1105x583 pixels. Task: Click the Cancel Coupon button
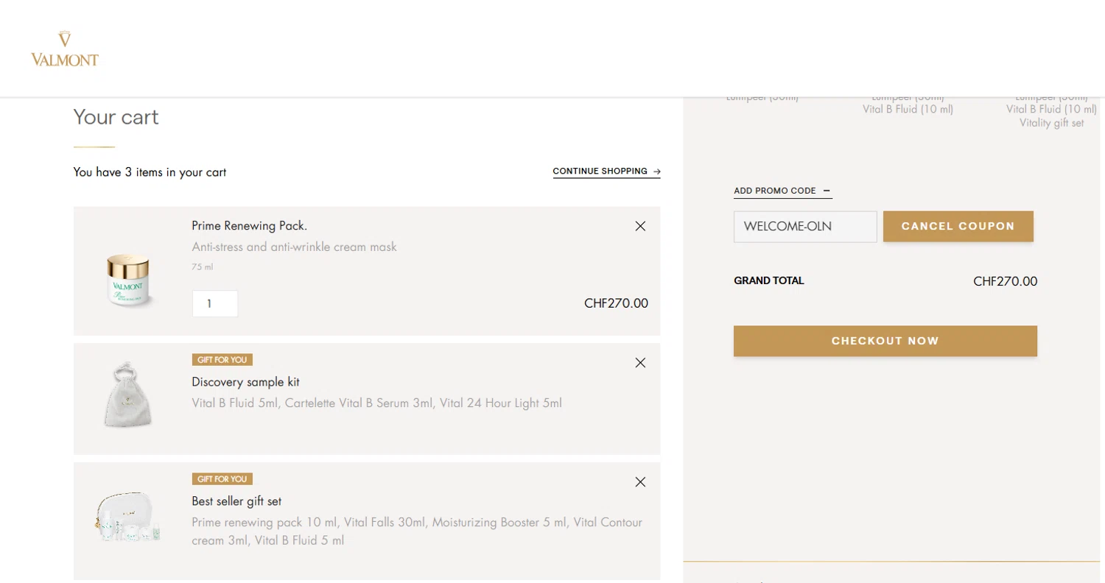pyautogui.click(x=958, y=227)
